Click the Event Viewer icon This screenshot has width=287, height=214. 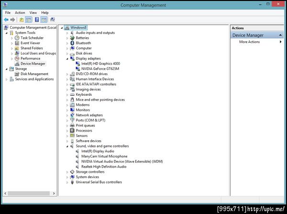tap(17, 43)
